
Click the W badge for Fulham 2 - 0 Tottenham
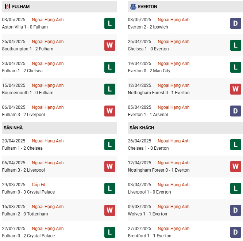(110, 210)
